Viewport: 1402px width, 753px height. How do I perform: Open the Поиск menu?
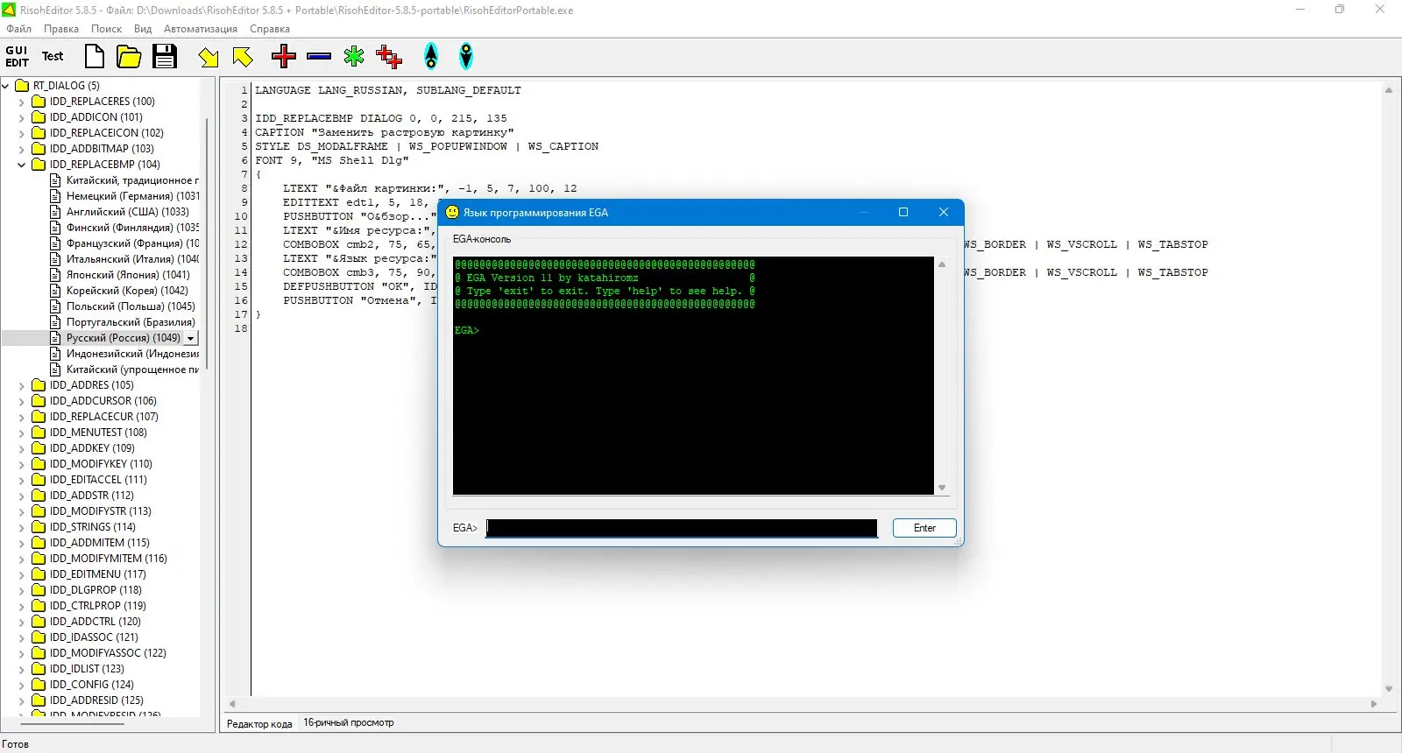pos(106,29)
